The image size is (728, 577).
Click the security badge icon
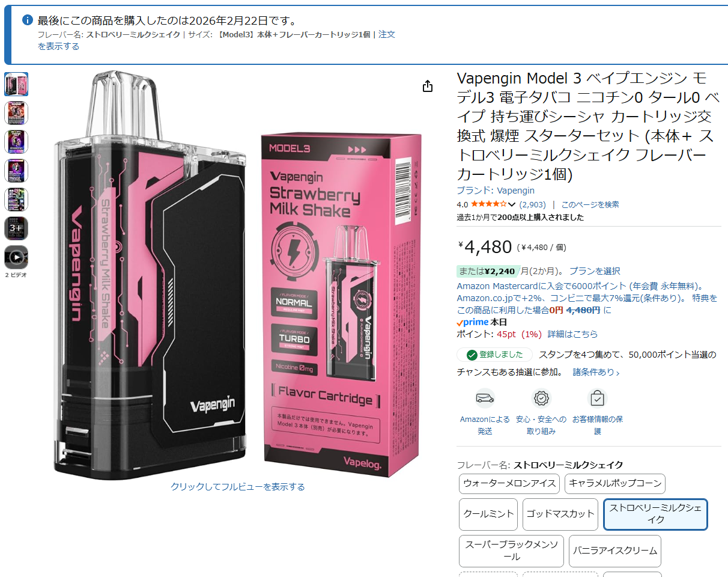point(541,398)
